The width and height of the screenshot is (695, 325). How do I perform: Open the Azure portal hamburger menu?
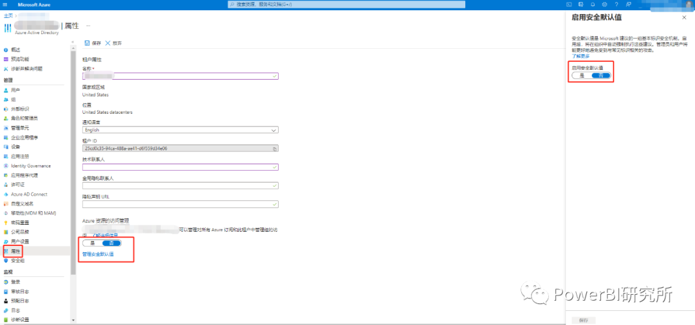coord(5,4)
